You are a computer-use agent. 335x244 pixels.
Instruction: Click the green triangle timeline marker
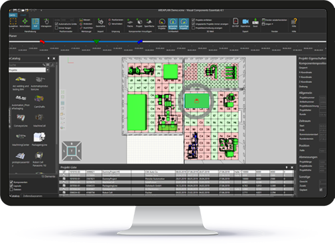pyautogui.click(x=96, y=42)
